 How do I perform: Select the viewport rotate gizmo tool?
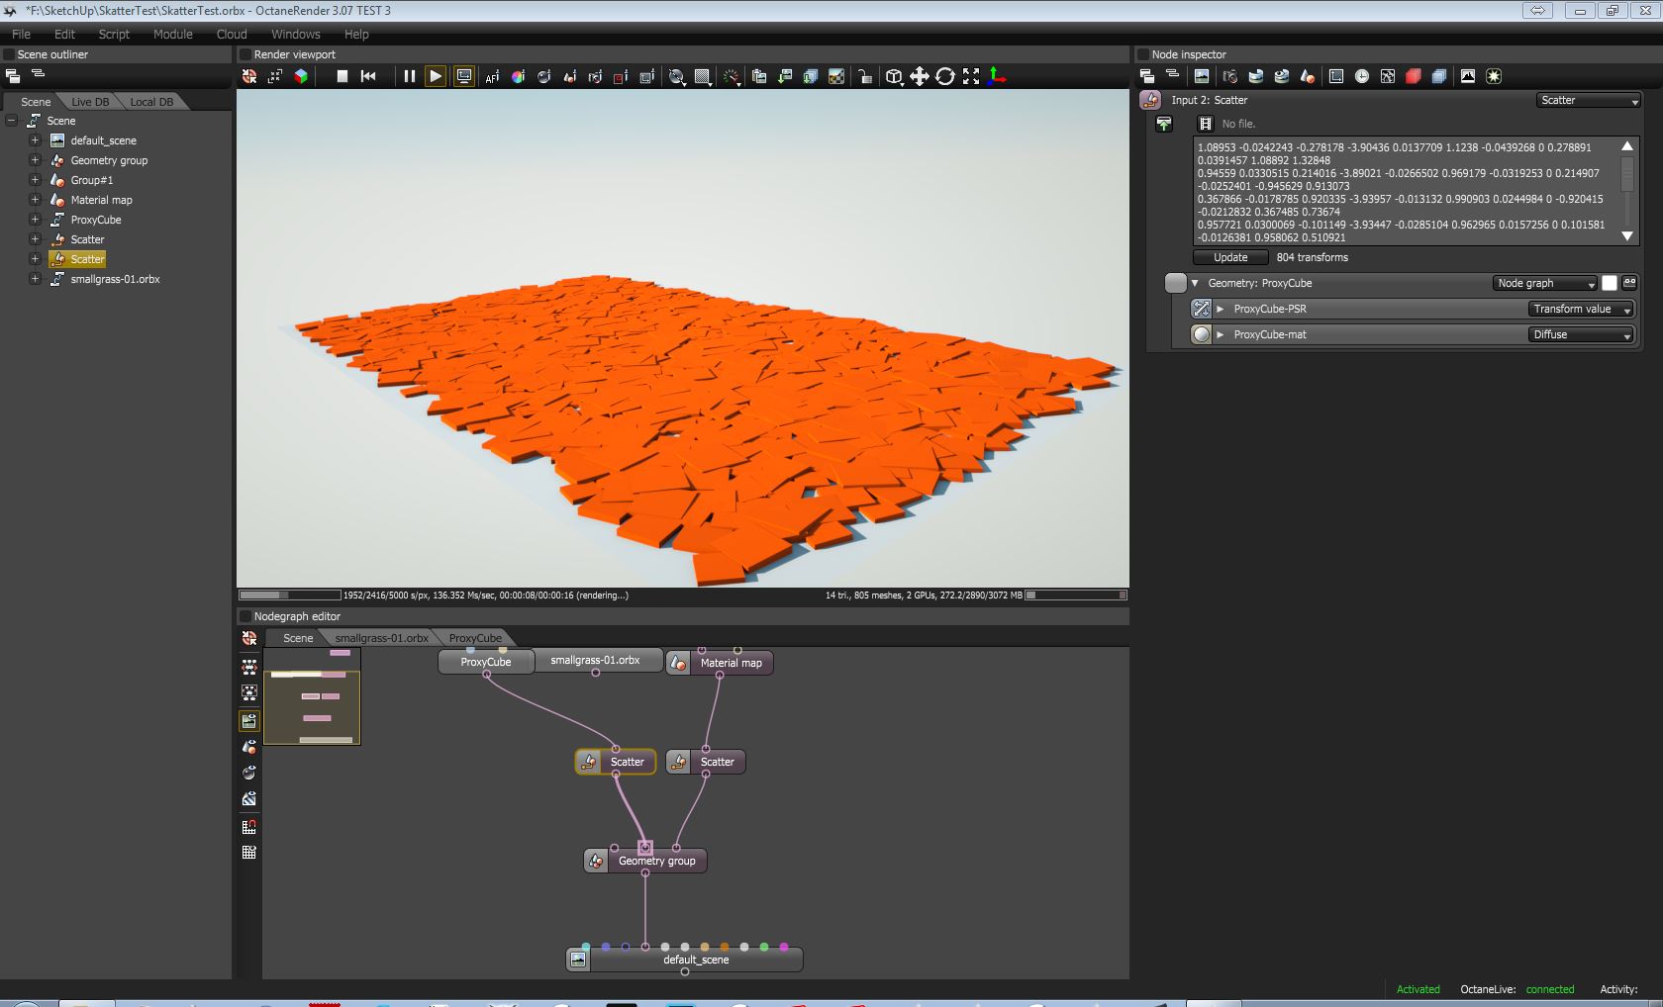[x=945, y=76]
